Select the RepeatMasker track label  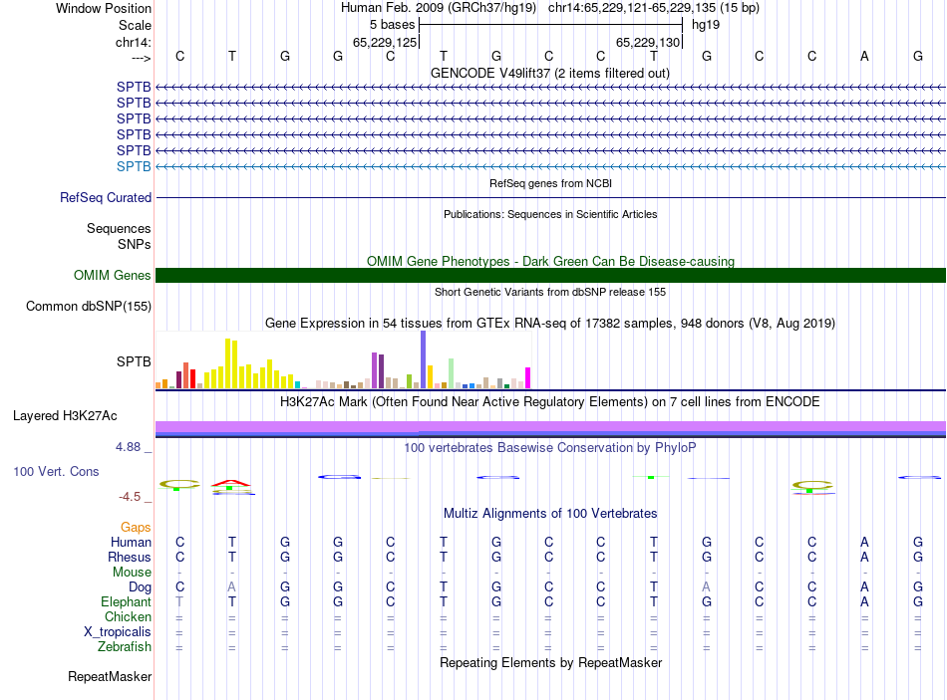pyautogui.click(x=110, y=676)
